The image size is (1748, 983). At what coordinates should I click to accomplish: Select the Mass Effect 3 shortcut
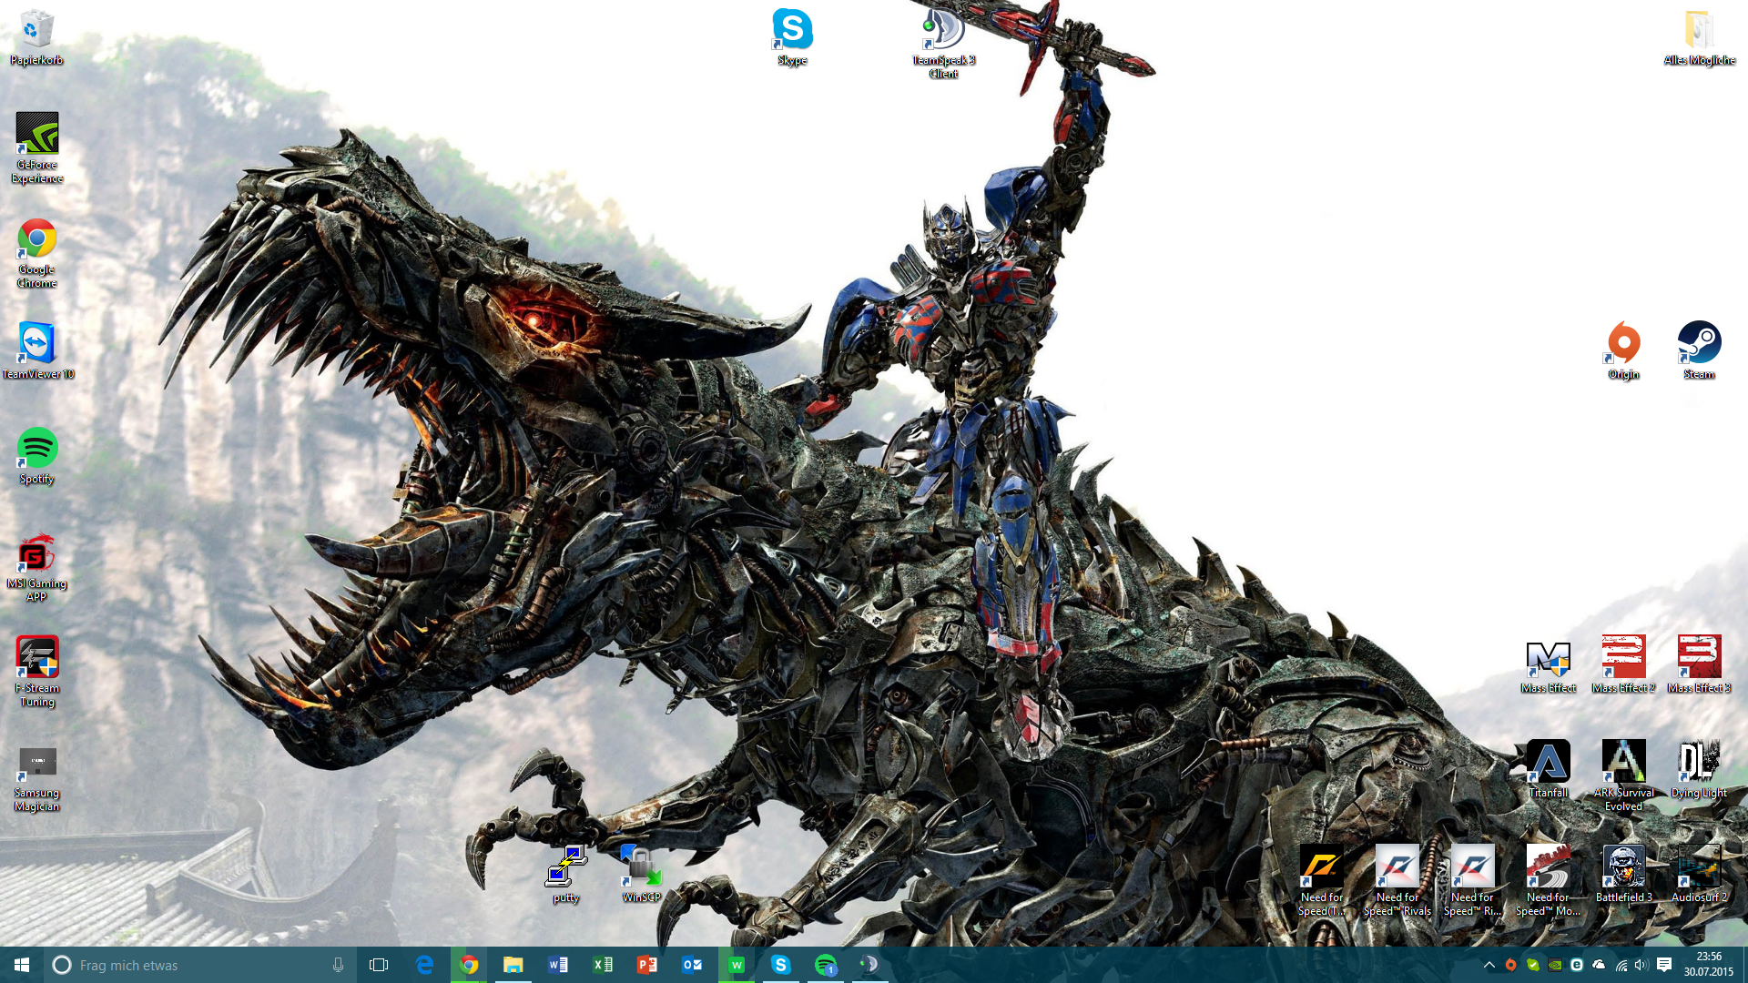click(x=1699, y=658)
